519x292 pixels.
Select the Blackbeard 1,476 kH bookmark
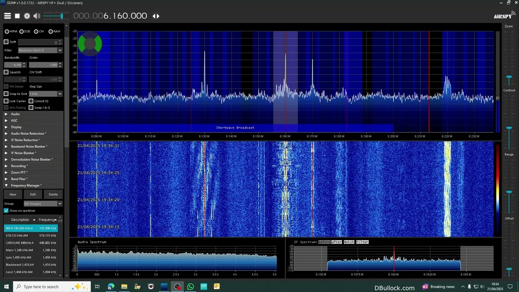tap(31, 265)
